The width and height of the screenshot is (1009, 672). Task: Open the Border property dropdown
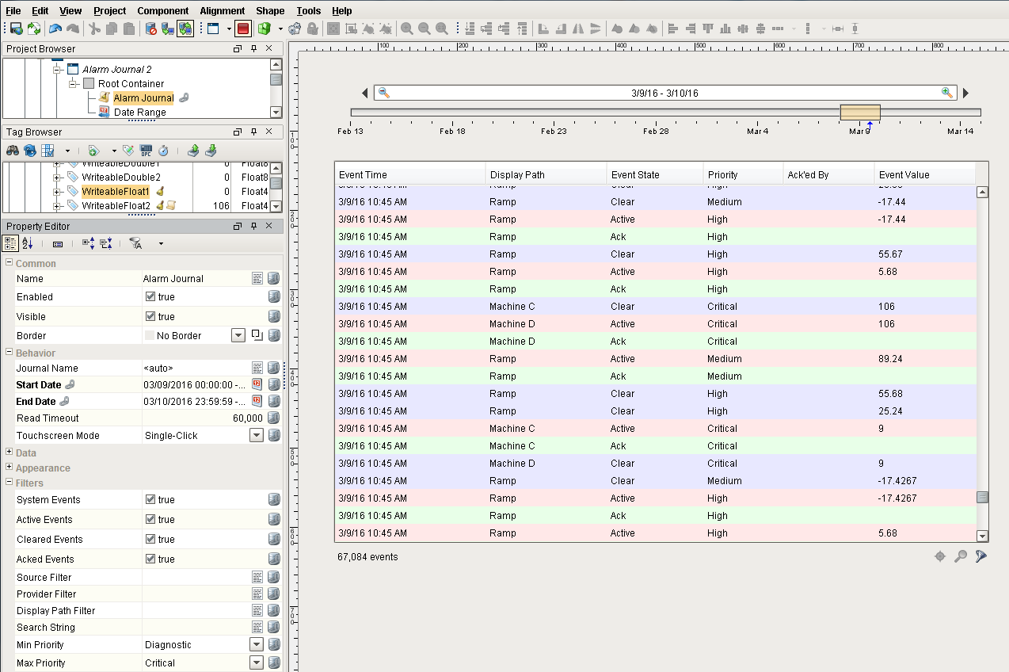click(238, 335)
